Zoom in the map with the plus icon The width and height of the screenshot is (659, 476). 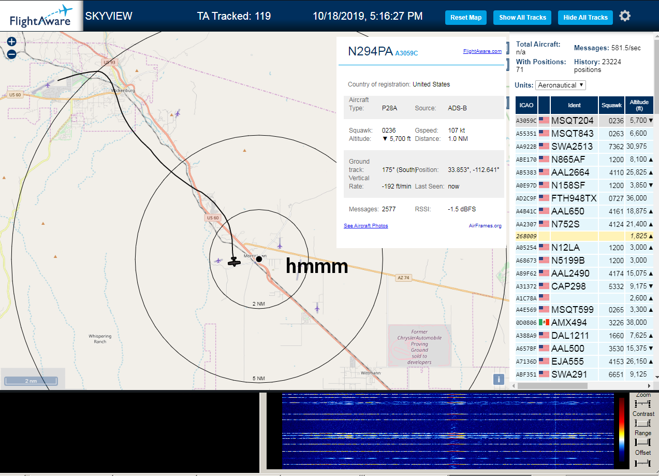click(12, 41)
